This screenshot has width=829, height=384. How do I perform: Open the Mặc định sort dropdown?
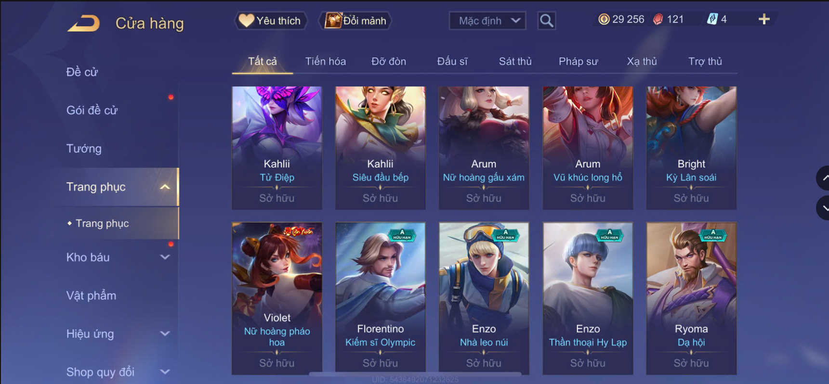[487, 21]
